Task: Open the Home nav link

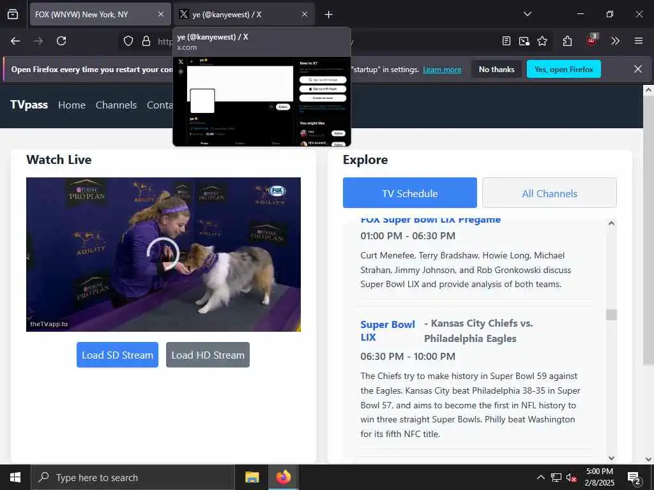Action: (72, 105)
